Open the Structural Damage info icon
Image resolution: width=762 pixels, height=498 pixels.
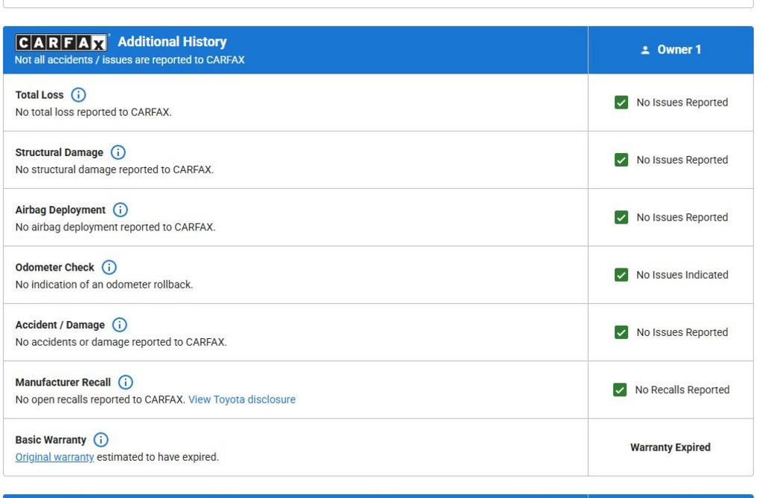point(118,152)
